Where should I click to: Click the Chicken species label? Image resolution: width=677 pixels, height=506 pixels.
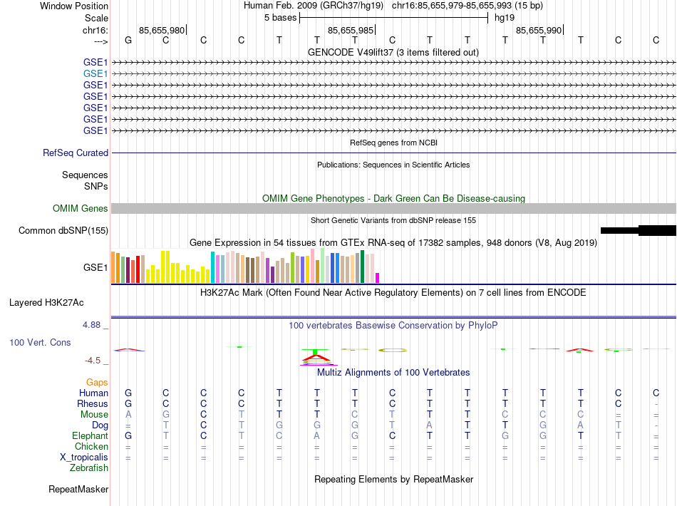point(91,446)
